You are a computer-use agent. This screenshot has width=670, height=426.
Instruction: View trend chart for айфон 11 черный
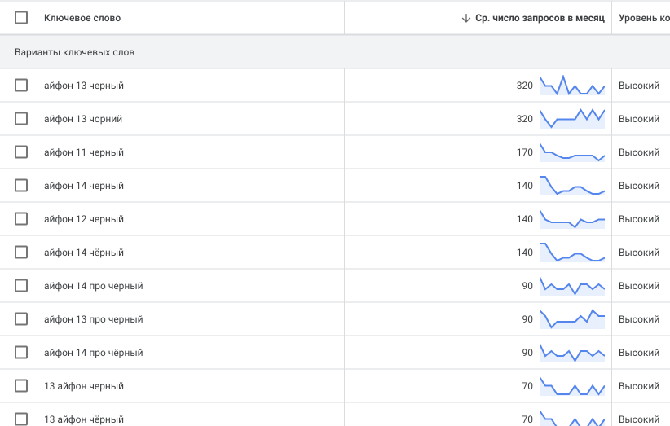click(x=572, y=152)
